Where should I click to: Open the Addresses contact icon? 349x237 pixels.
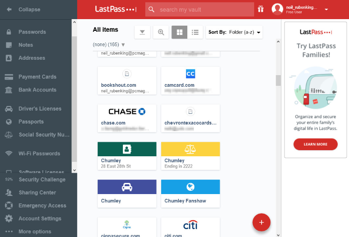(9, 58)
